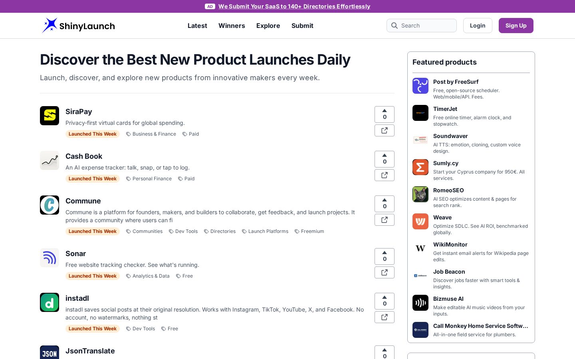Open the Bizmuse AI title link
The height and width of the screenshot is (359, 575).
click(448, 299)
